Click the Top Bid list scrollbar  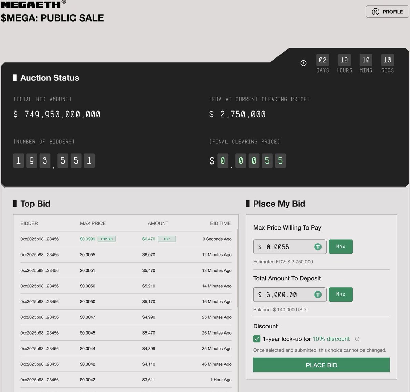tap(237, 269)
